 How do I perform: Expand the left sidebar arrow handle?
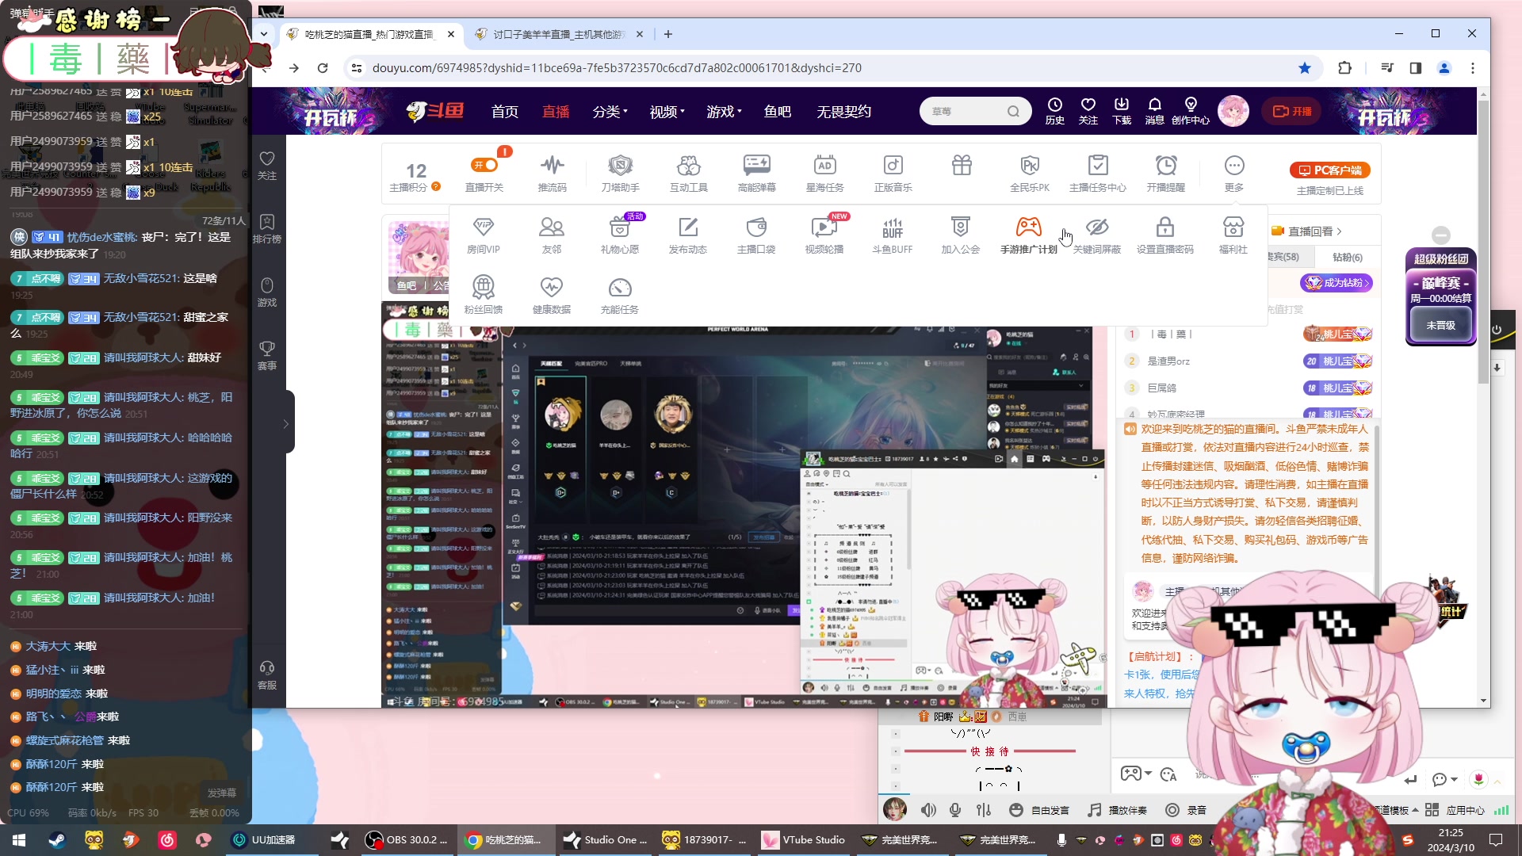point(286,423)
